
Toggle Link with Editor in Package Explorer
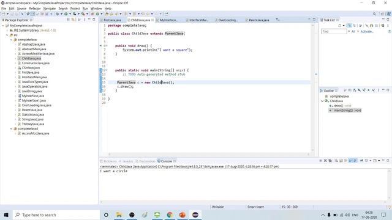click(x=73, y=20)
